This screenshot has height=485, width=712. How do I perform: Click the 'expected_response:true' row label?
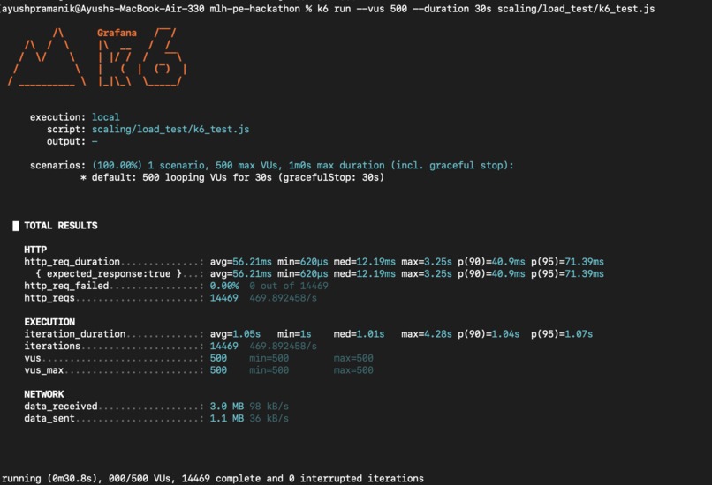tap(109, 273)
